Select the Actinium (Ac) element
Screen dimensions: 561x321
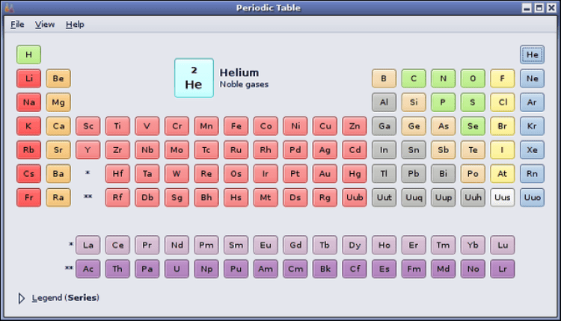pyautogui.click(x=88, y=269)
